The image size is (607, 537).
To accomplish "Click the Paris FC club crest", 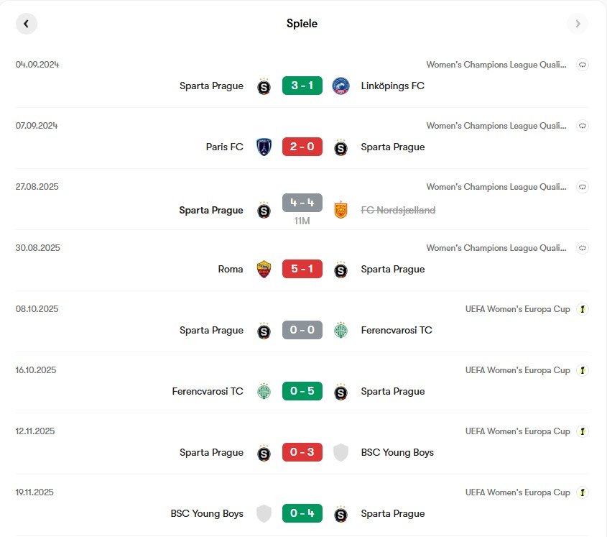I will tap(264, 147).
